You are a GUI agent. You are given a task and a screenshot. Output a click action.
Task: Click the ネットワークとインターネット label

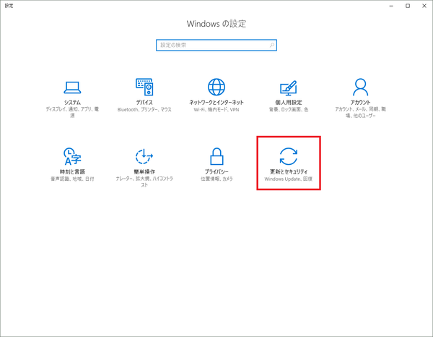tap(216, 103)
